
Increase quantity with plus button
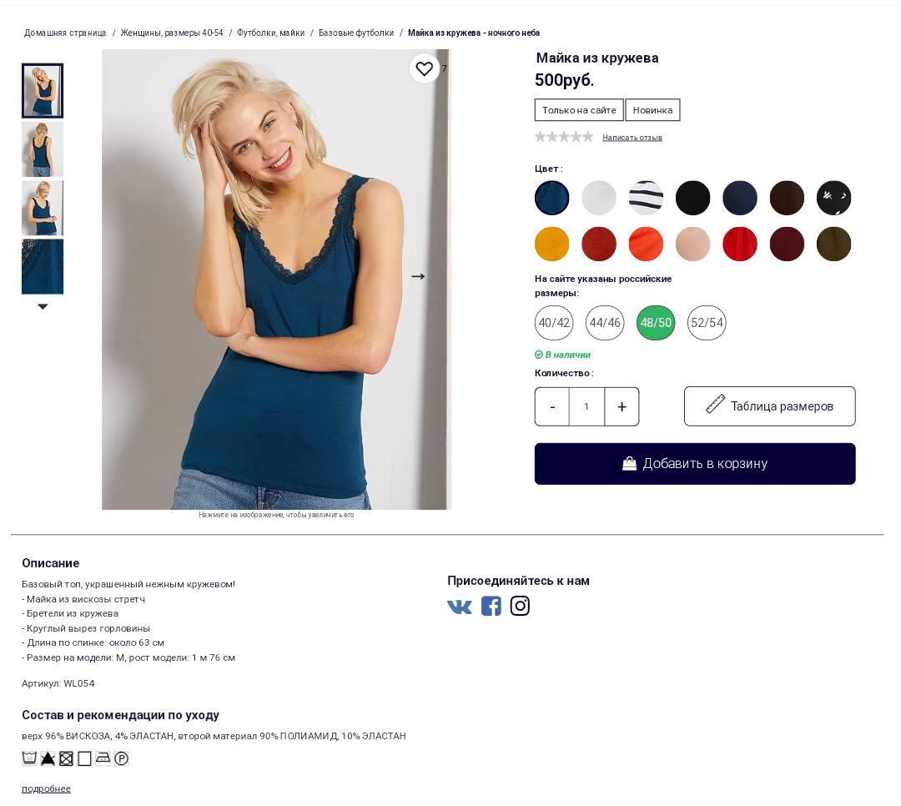point(622,406)
